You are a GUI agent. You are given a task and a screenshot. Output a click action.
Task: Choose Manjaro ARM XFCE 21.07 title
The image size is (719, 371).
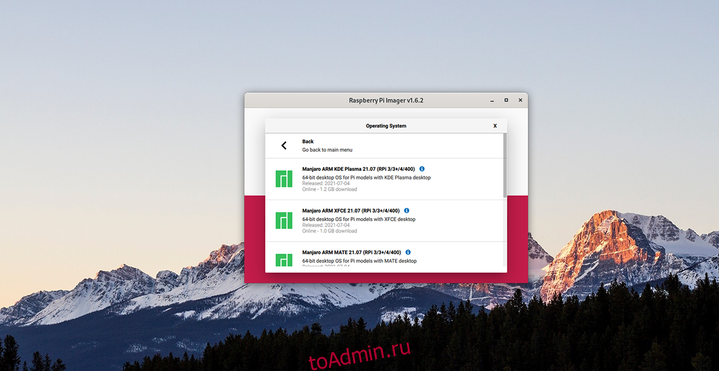[x=351, y=211]
